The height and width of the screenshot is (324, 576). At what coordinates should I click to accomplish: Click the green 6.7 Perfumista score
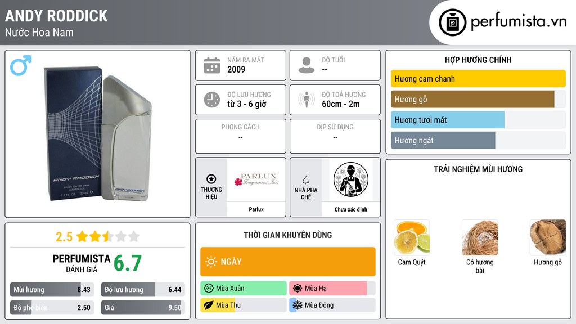pyautogui.click(x=128, y=263)
